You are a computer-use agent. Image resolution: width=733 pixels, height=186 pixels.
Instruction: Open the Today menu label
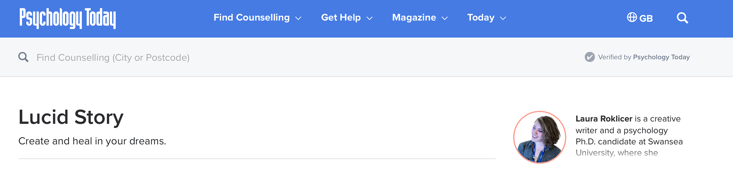pos(481,17)
